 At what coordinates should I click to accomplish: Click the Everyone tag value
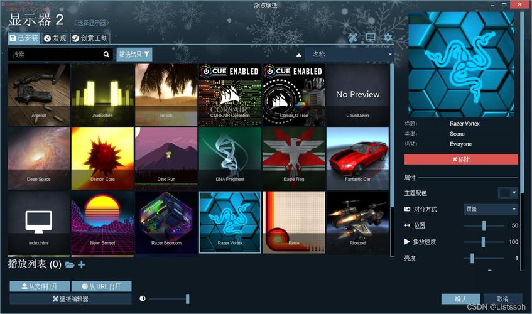click(461, 144)
